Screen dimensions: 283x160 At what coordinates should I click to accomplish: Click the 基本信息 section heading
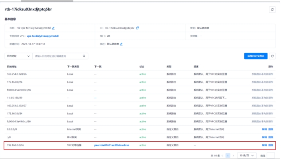(x=10, y=19)
